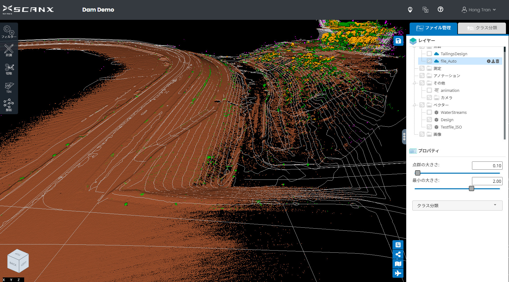
Task: Open the フィルター filter tool
Action: coord(9,32)
